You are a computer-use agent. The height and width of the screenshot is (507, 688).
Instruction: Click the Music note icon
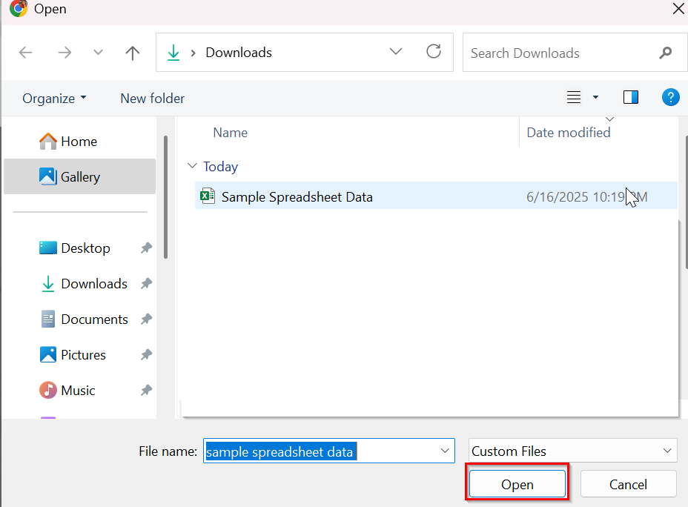(48, 390)
